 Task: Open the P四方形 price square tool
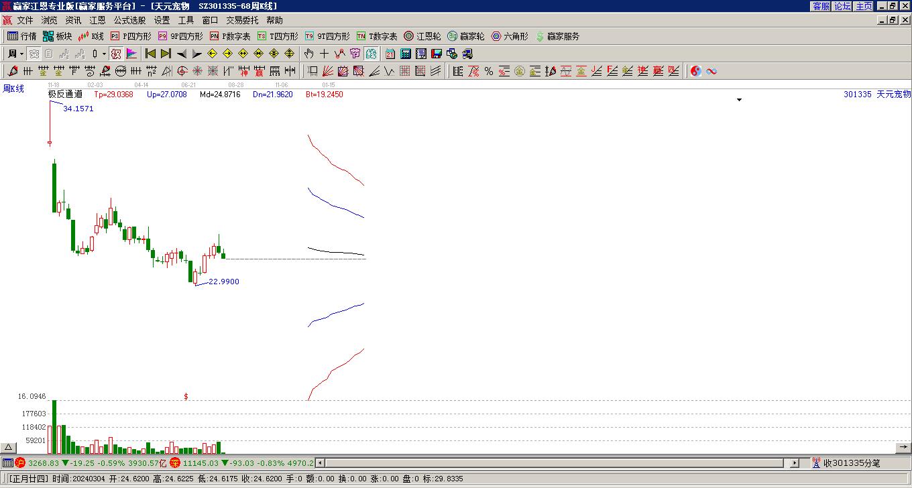pyautogui.click(x=131, y=36)
